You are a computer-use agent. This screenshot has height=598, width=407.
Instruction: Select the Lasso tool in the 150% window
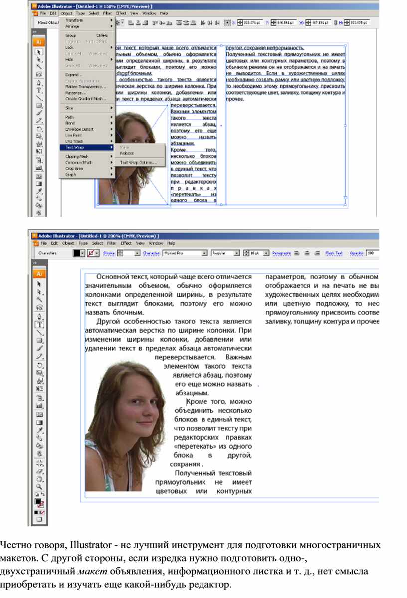(x=39, y=75)
